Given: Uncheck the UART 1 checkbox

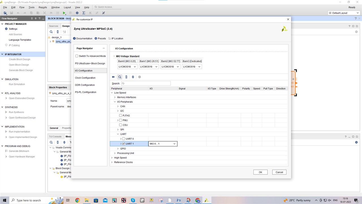Looking at the screenshot, I should (124, 144).
